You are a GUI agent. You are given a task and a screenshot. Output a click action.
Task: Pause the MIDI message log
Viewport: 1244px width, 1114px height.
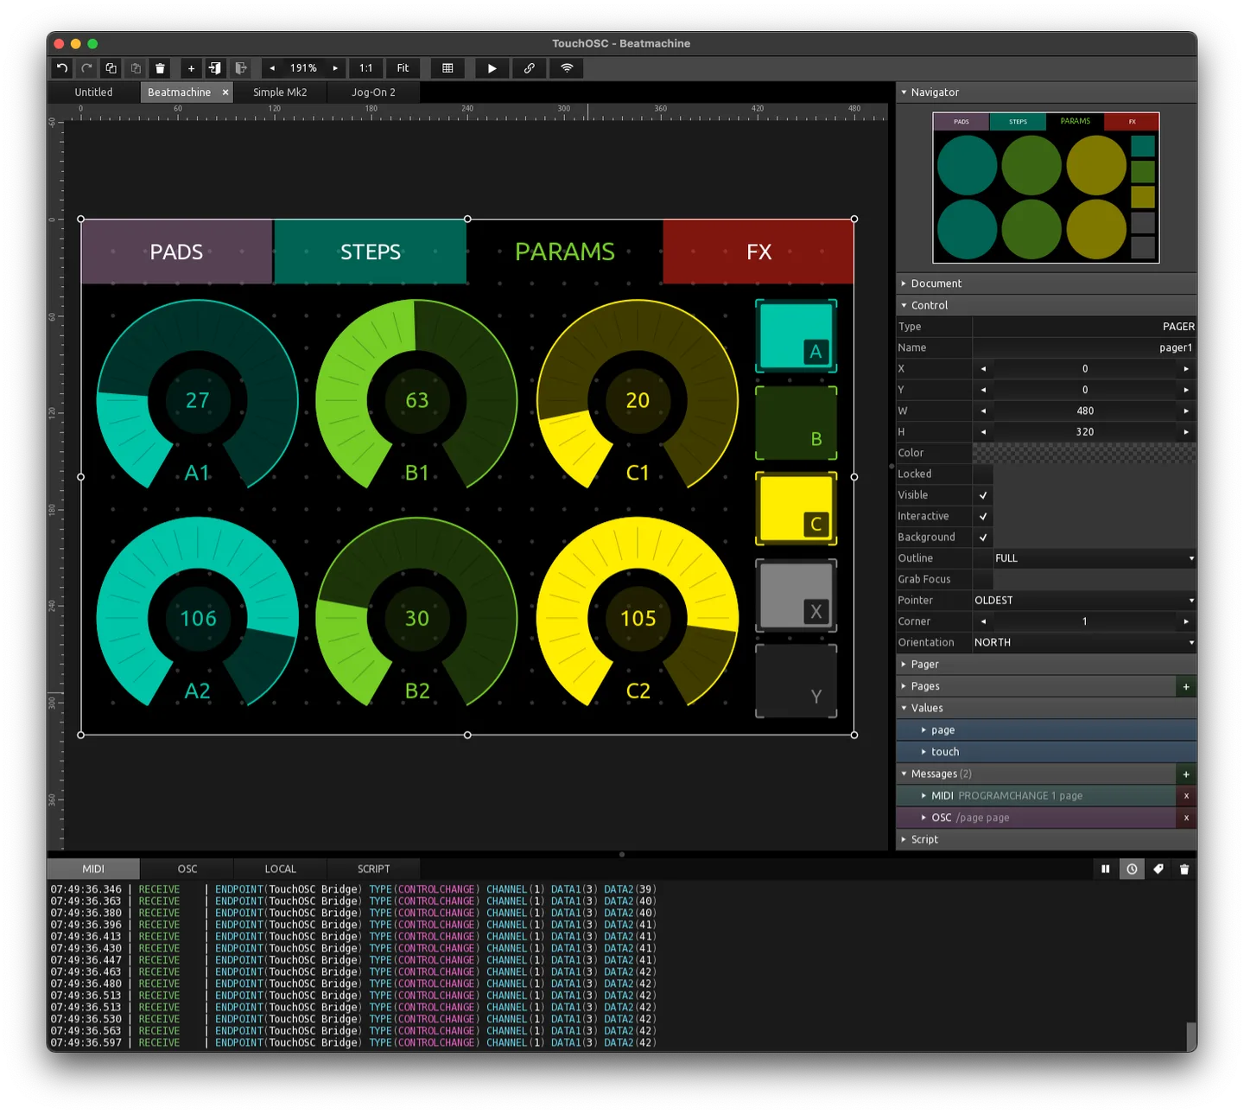[x=1105, y=869]
